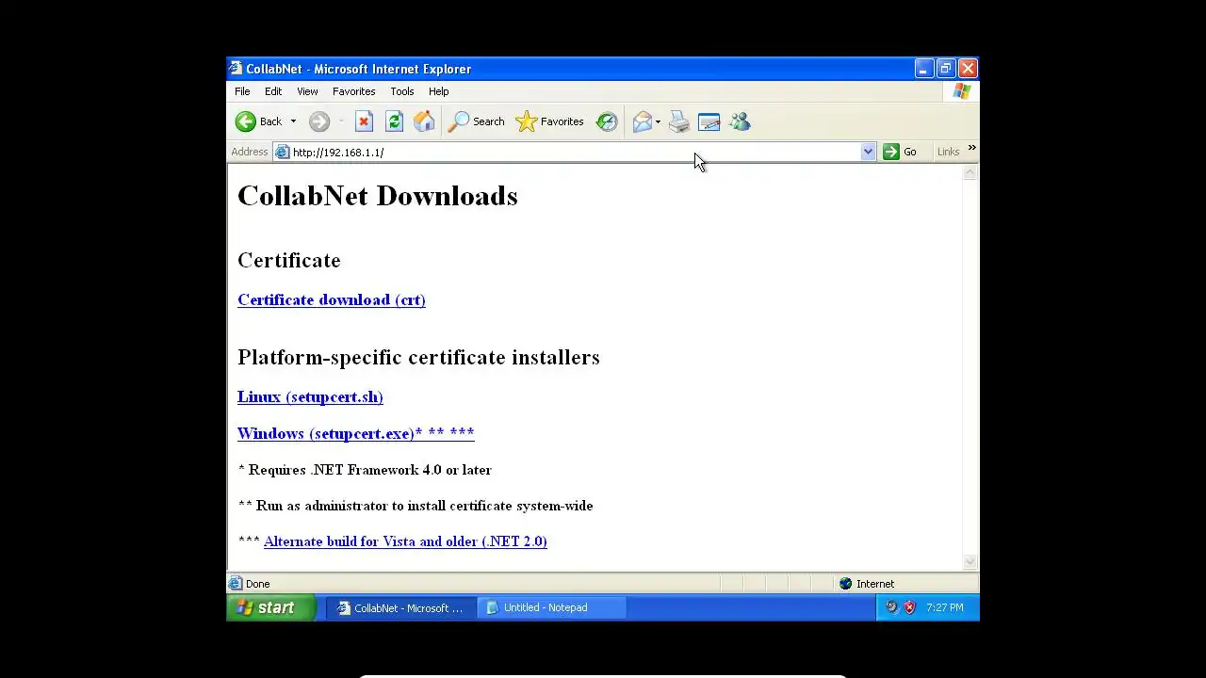Click the Done status bar text
This screenshot has height=678, width=1206.
tap(257, 584)
